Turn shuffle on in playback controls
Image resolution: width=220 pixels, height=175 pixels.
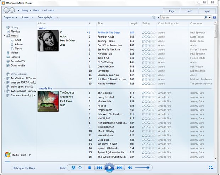(73, 168)
